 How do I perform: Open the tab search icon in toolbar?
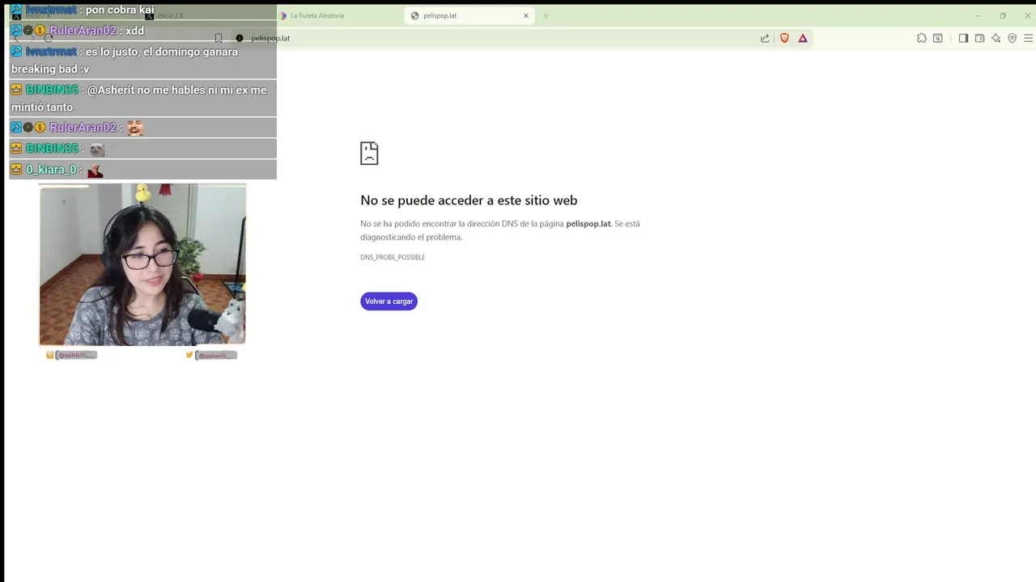coord(938,38)
